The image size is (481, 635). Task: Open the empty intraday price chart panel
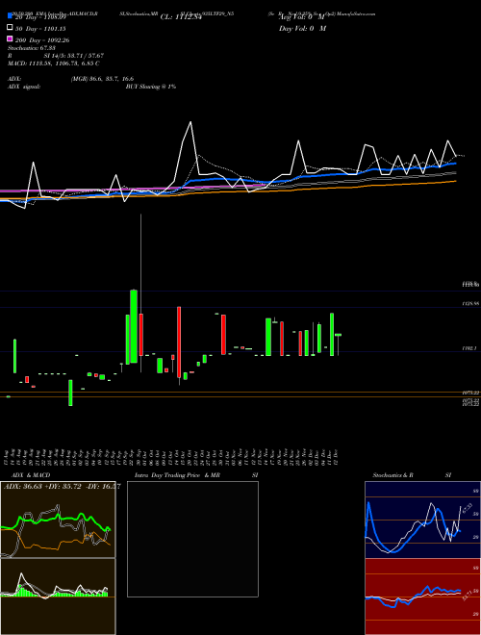click(192, 539)
